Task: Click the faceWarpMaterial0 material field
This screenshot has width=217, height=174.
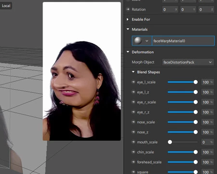Action: [x=183, y=41]
